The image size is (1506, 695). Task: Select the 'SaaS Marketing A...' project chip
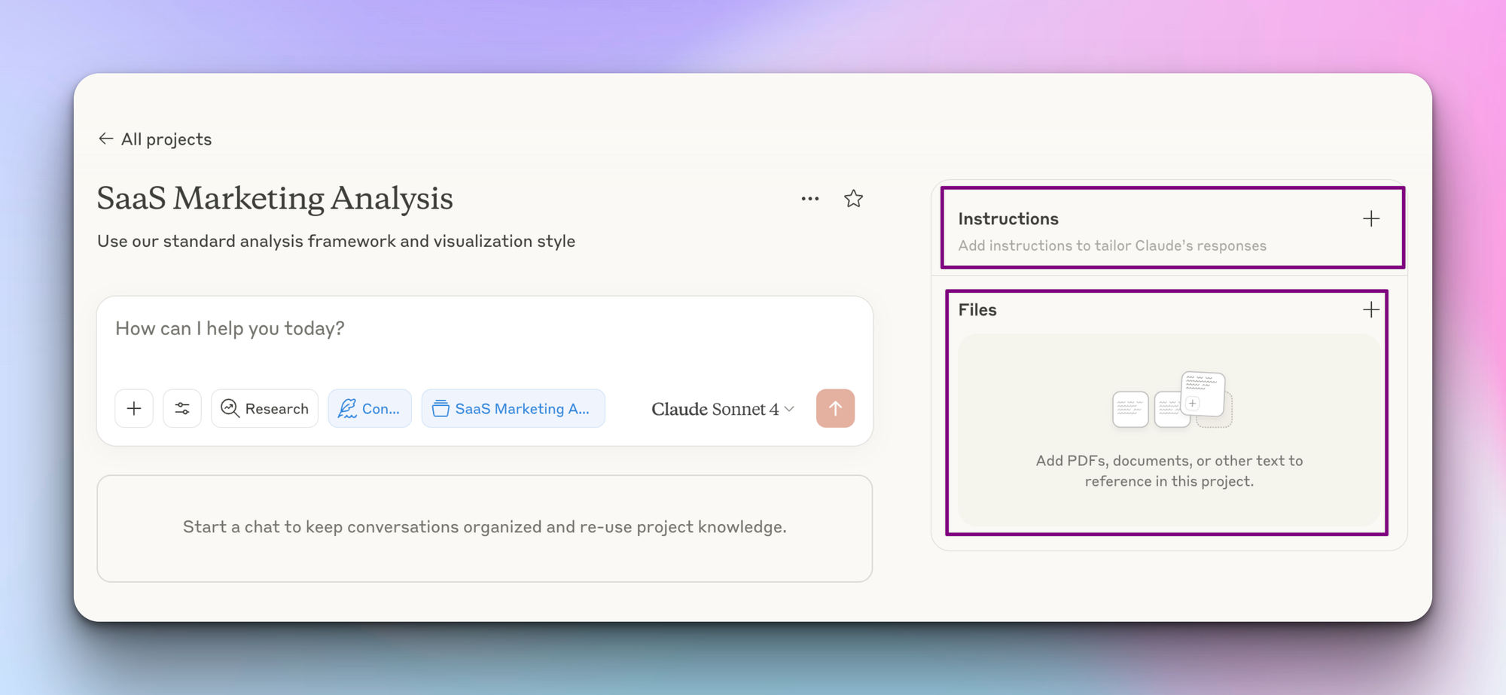click(x=513, y=409)
